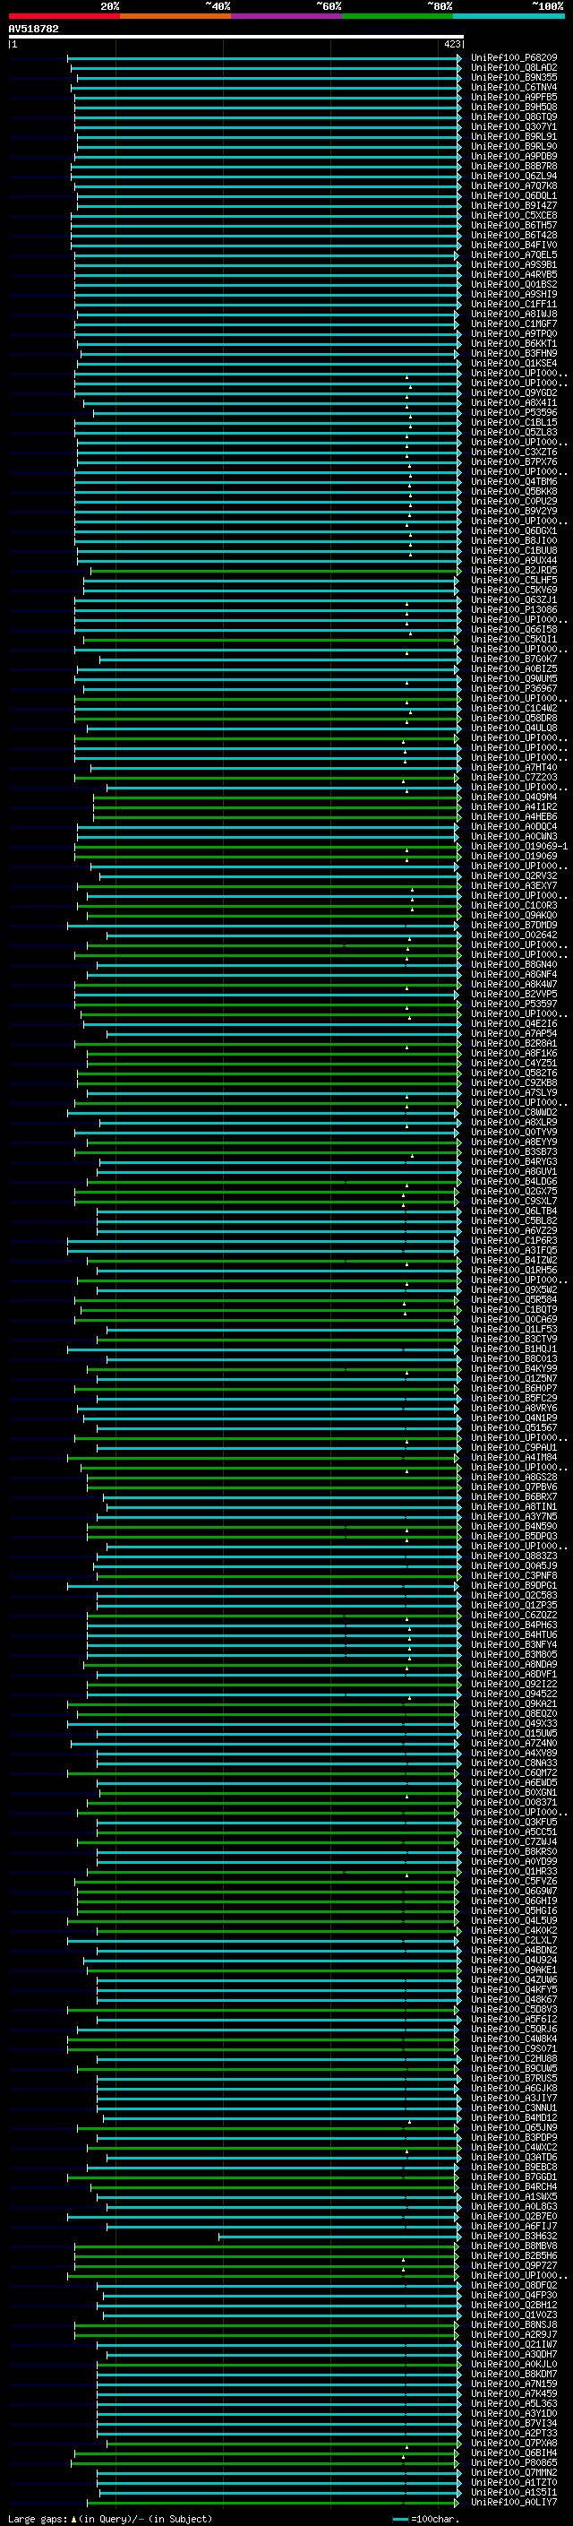Select hit label UniRef100_Q6DQL1
Viewport: 573px width, 2526px height.
pyautogui.click(x=513, y=195)
